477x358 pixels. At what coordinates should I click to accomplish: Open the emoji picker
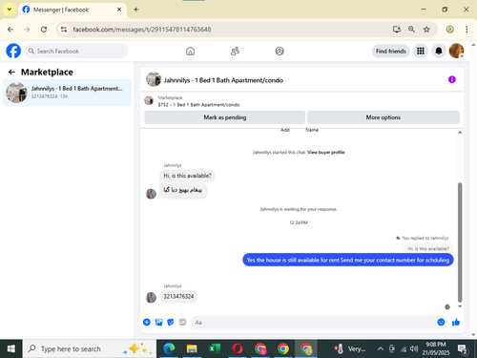pos(441,322)
